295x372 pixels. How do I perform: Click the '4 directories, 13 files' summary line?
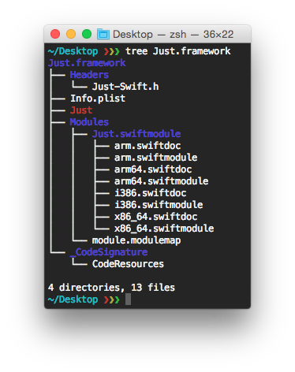pyautogui.click(x=111, y=288)
